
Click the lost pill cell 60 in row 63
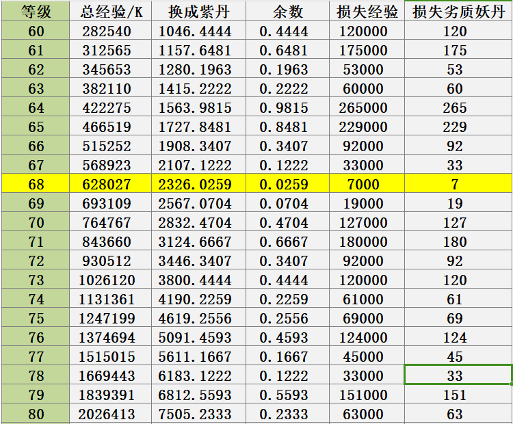click(x=458, y=88)
